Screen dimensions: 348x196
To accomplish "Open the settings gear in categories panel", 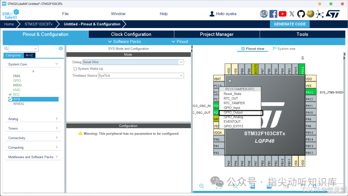I will click(61, 48).
